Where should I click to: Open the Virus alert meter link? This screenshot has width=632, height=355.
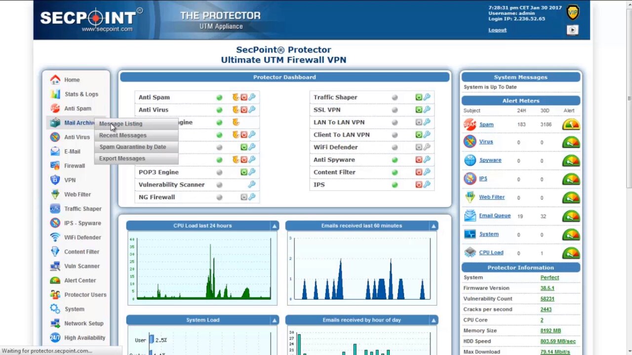click(x=486, y=142)
